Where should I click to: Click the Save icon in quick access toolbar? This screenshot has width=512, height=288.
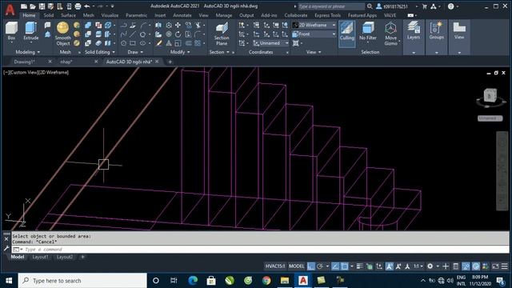[42, 6]
